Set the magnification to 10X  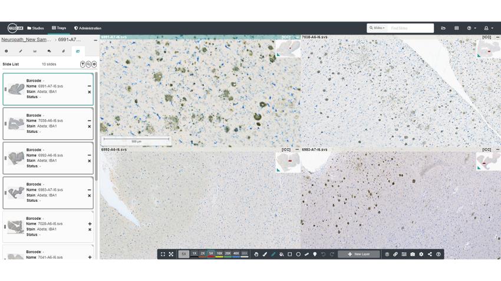[219, 254]
